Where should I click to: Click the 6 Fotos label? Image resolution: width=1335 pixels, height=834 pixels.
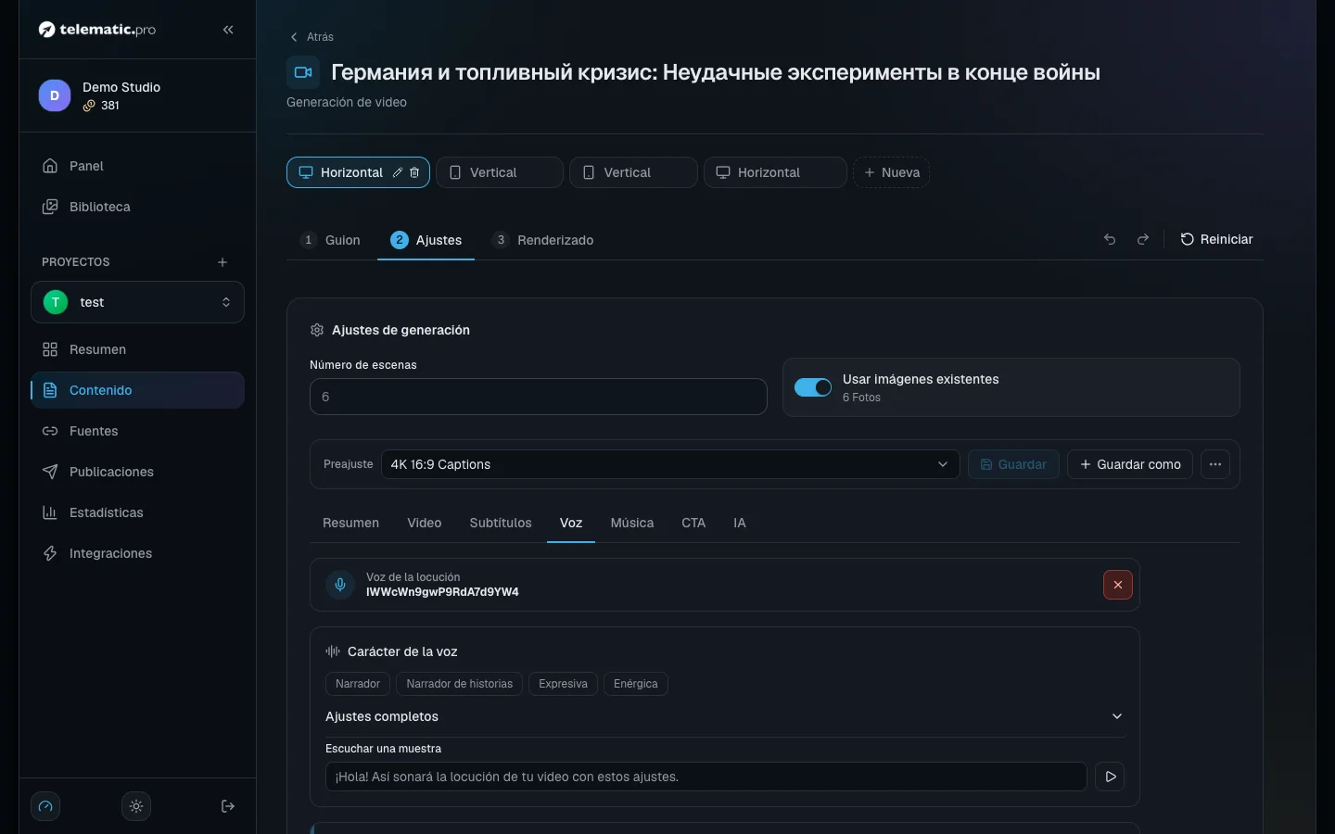pyautogui.click(x=861, y=398)
